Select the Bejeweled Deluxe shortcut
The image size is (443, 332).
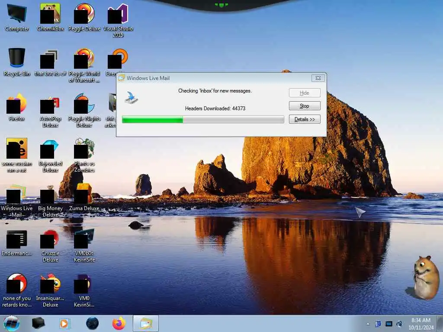[x=50, y=156]
